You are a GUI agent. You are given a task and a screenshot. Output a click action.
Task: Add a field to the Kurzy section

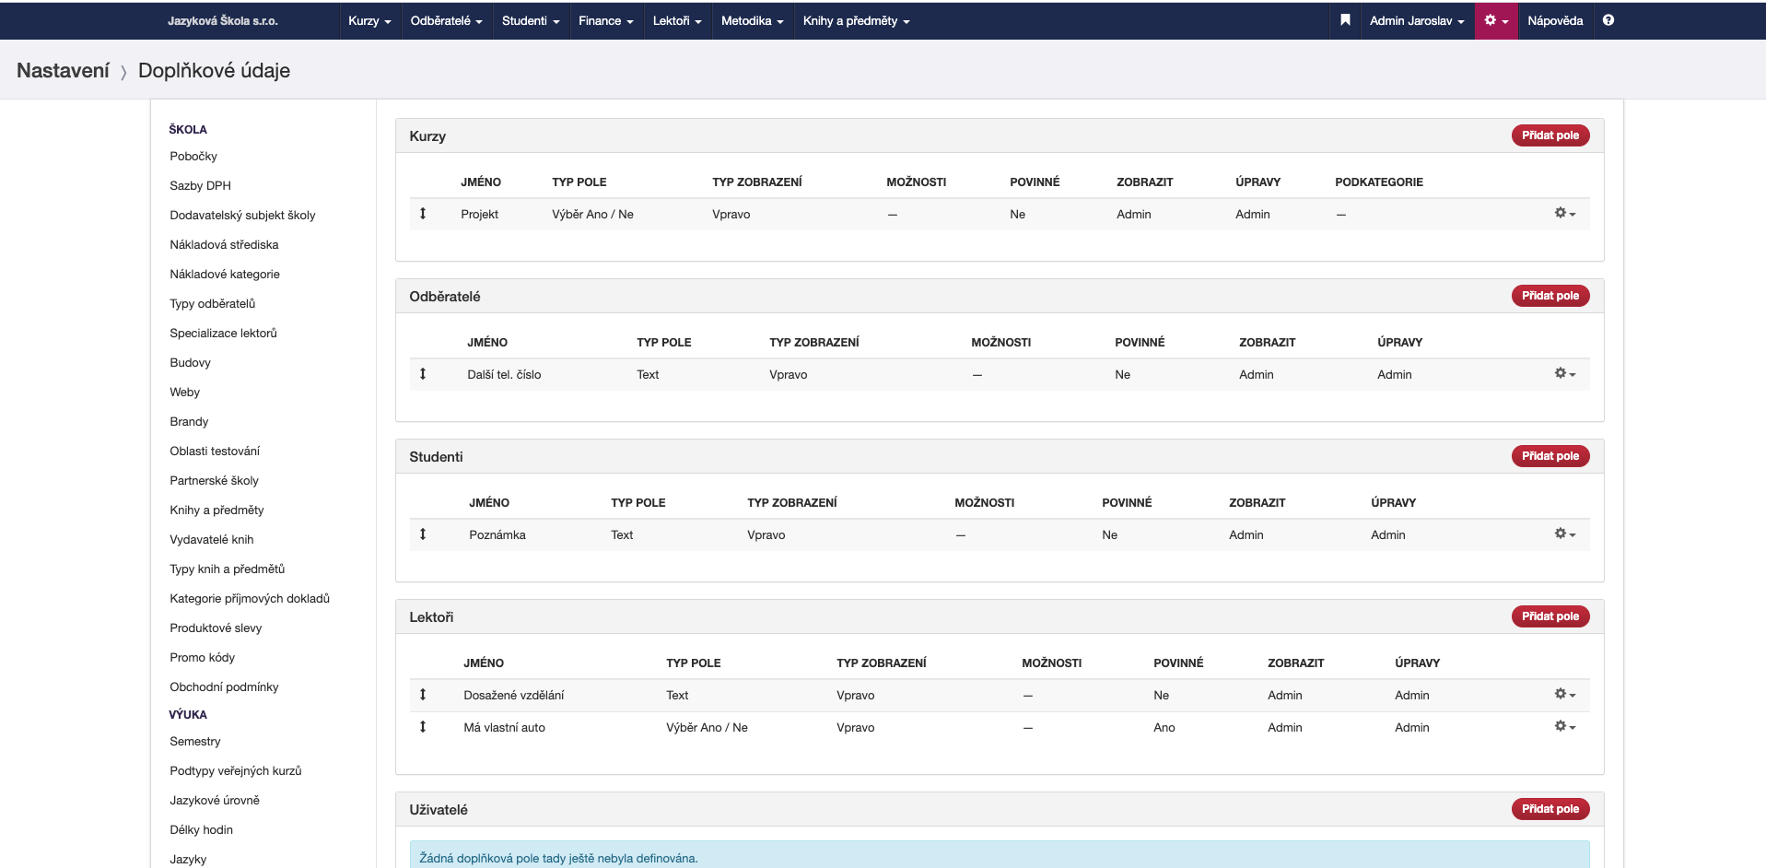pyautogui.click(x=1550, y=135)
